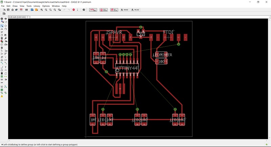Open the File menu

(x=3, y=6)
